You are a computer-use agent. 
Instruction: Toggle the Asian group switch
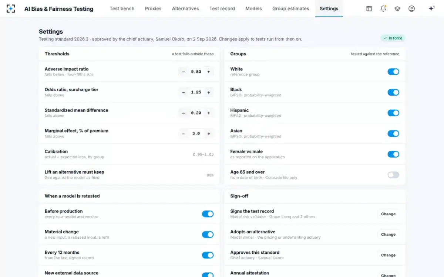(x=393, y=134)
